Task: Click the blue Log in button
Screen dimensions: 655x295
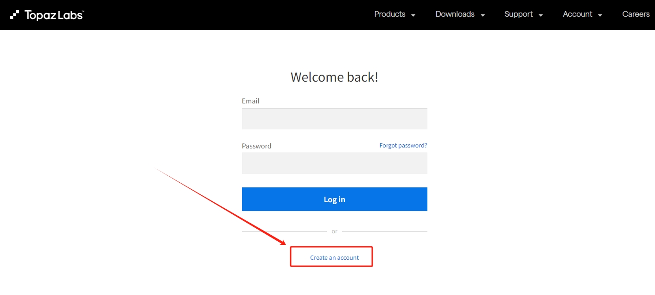Action: [334, 199]
